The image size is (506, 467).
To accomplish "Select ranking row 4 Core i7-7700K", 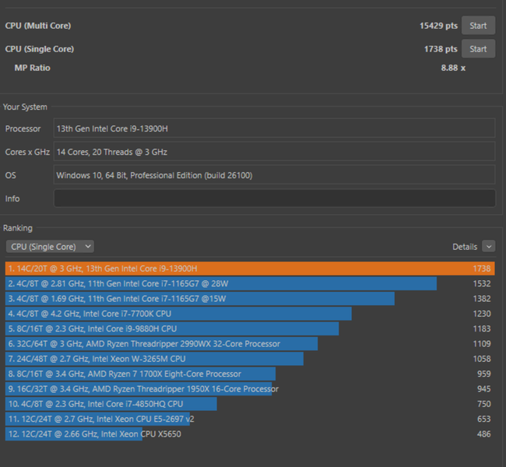I will click(250, 314).
